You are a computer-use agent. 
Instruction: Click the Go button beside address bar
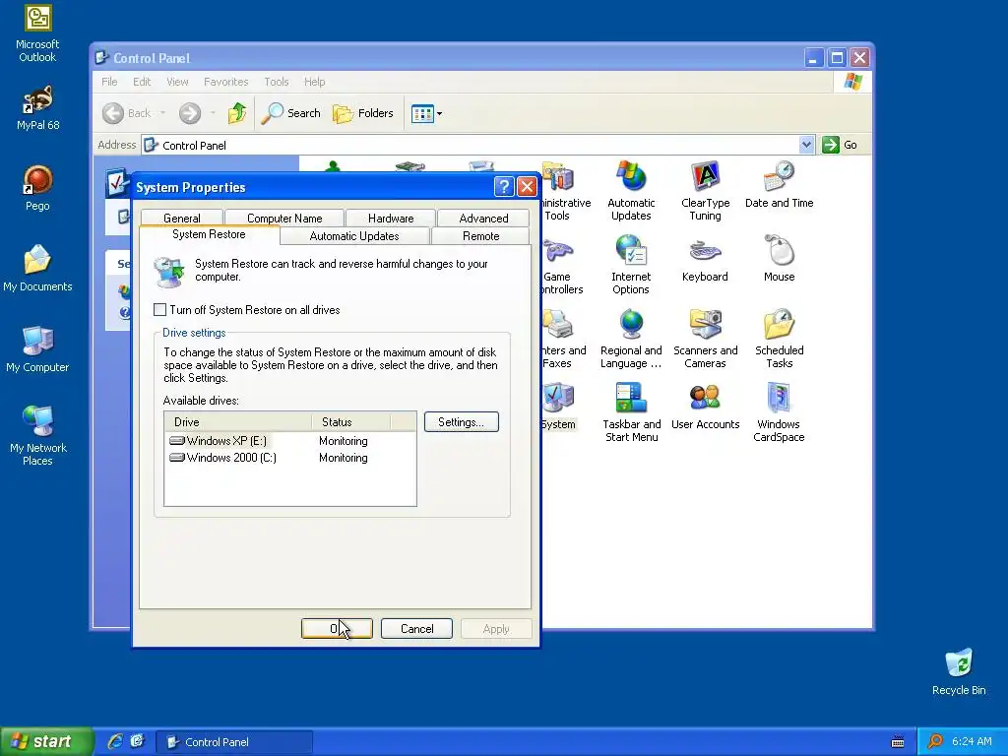point(840,145)
